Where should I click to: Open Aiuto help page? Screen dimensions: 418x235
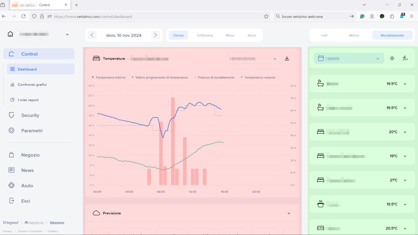(27, 186)
